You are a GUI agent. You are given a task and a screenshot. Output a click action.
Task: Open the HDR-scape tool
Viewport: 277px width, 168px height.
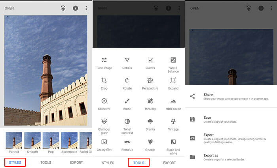pos(173,103)
